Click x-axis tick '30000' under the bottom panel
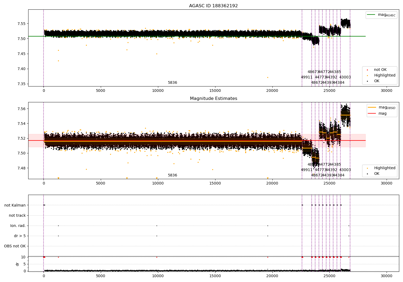 tap(387, 276)
